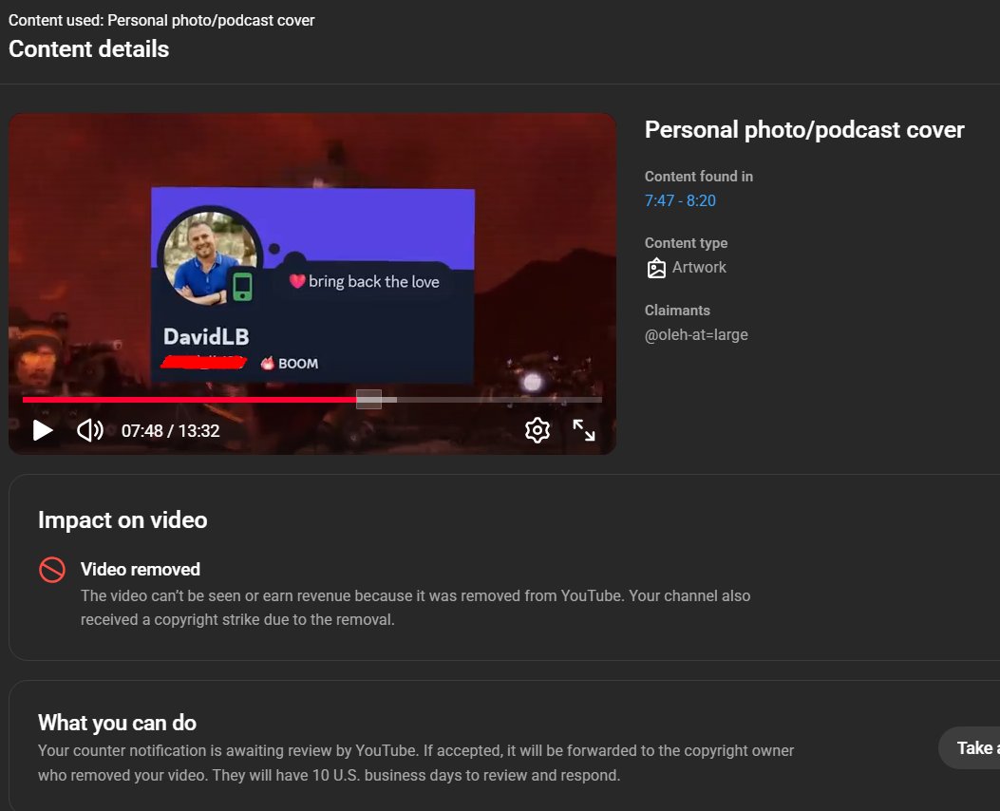This screenshot has width=1000, height=811.
Task: Click the Take action button
Action: [x=972, y=748]
